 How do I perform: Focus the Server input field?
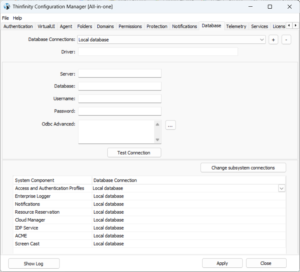[x=120, y=73]
